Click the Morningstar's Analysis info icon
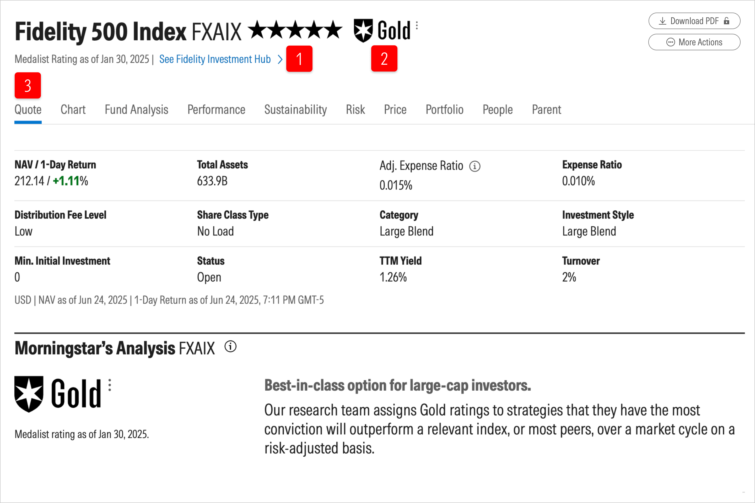Viewport: 755px width, 503px height. tap(230, 347)
